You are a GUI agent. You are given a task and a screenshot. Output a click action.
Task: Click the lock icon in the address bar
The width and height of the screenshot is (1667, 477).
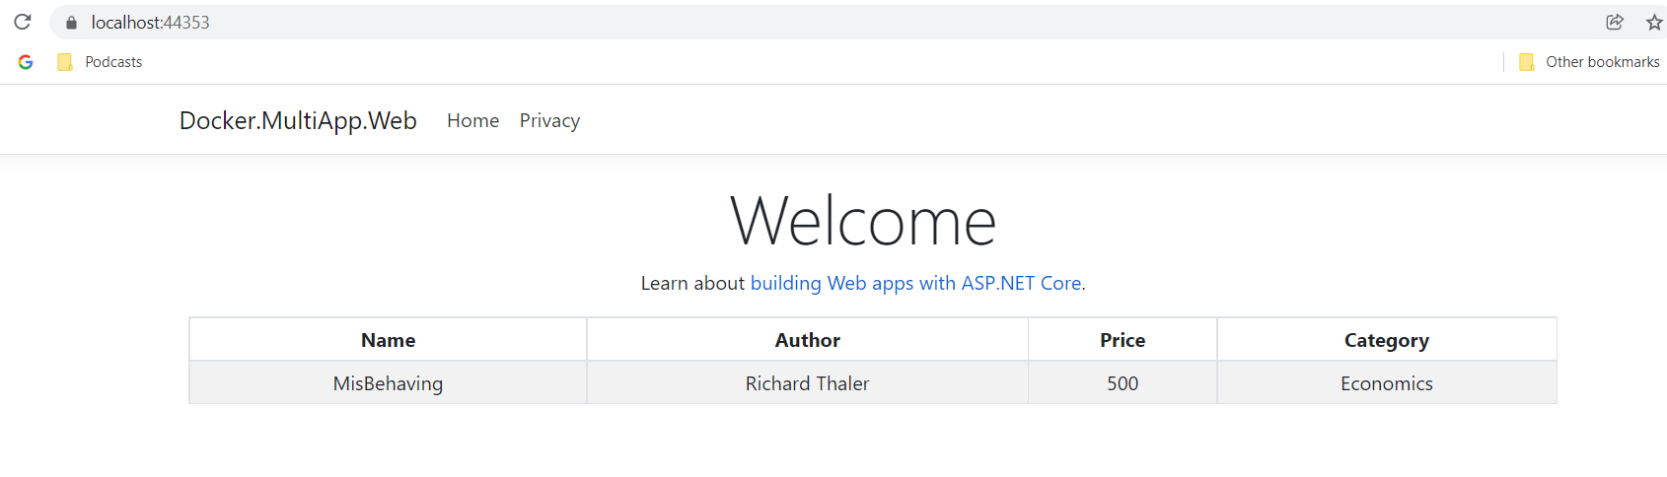click(71, 22)
